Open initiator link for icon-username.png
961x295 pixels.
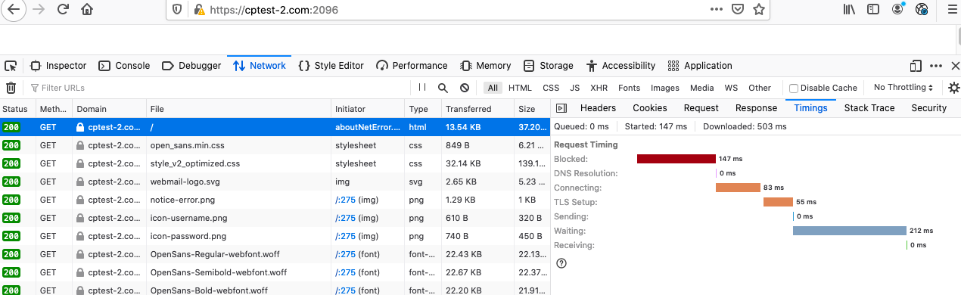[345, 218]
